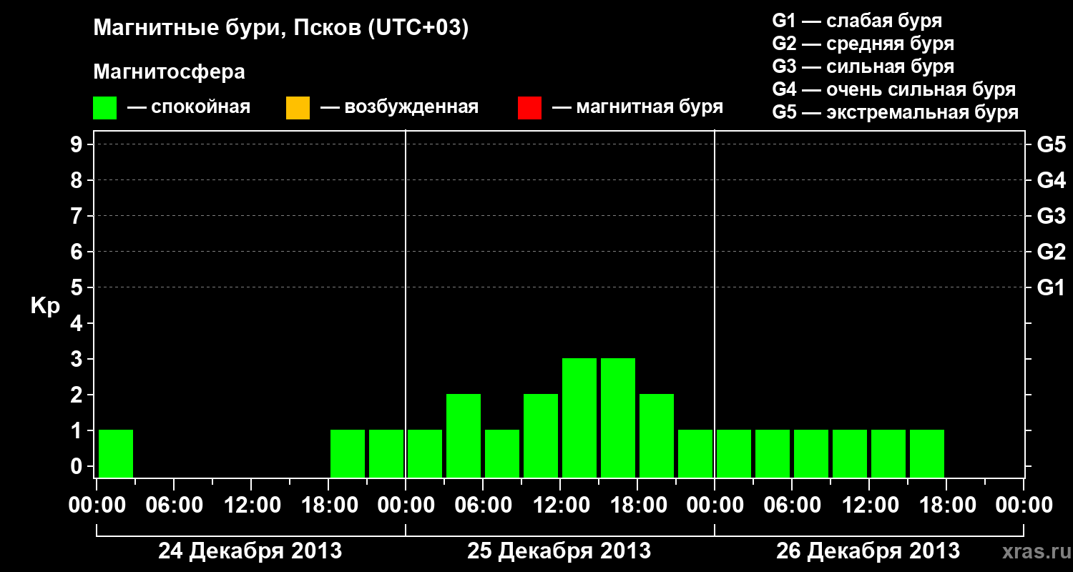Click the 06:00 tick label under Dec 26
This screenshot has height=572, width=1073.
pos(792,506)
